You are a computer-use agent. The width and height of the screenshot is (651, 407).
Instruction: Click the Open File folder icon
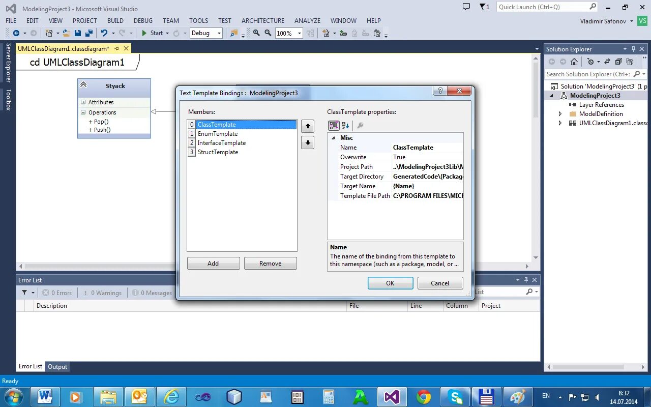[x=66, y=33]
